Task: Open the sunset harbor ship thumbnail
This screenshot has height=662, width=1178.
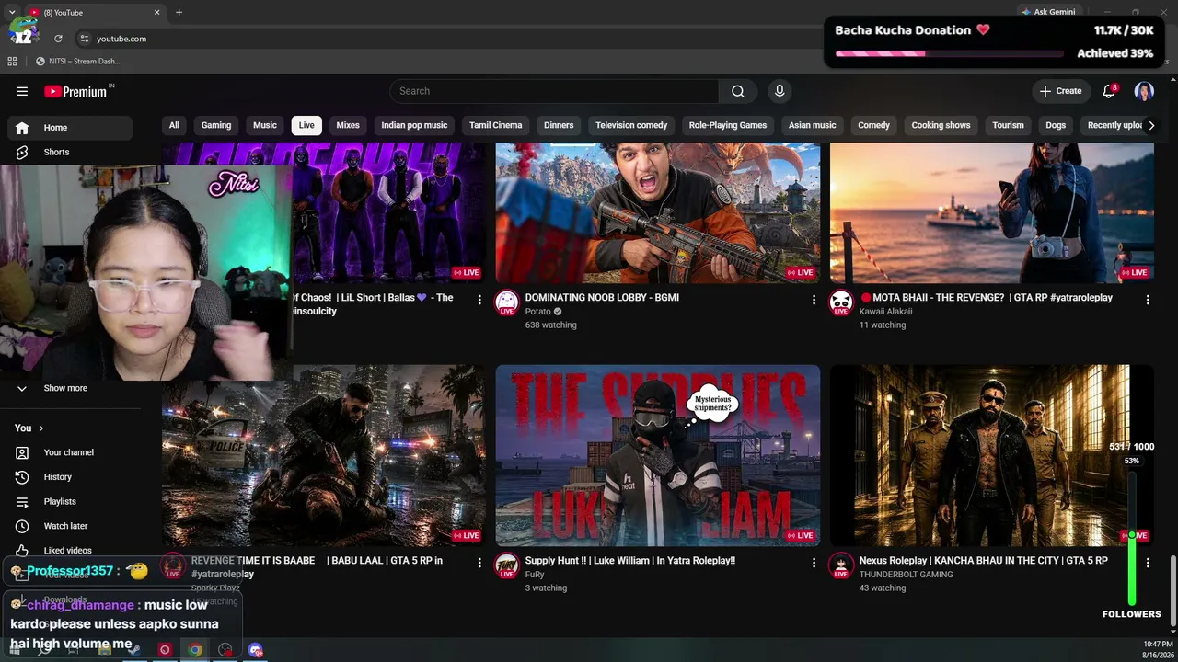Action: click(992, 212)
